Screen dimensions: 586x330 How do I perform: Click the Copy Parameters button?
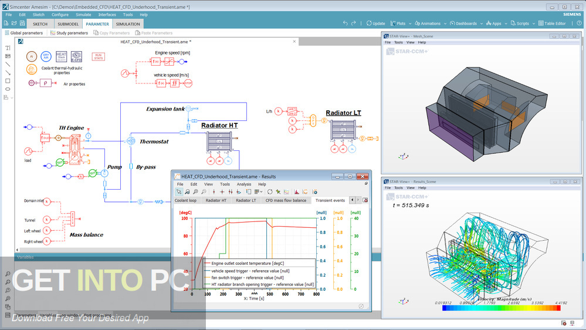[111, 33]
